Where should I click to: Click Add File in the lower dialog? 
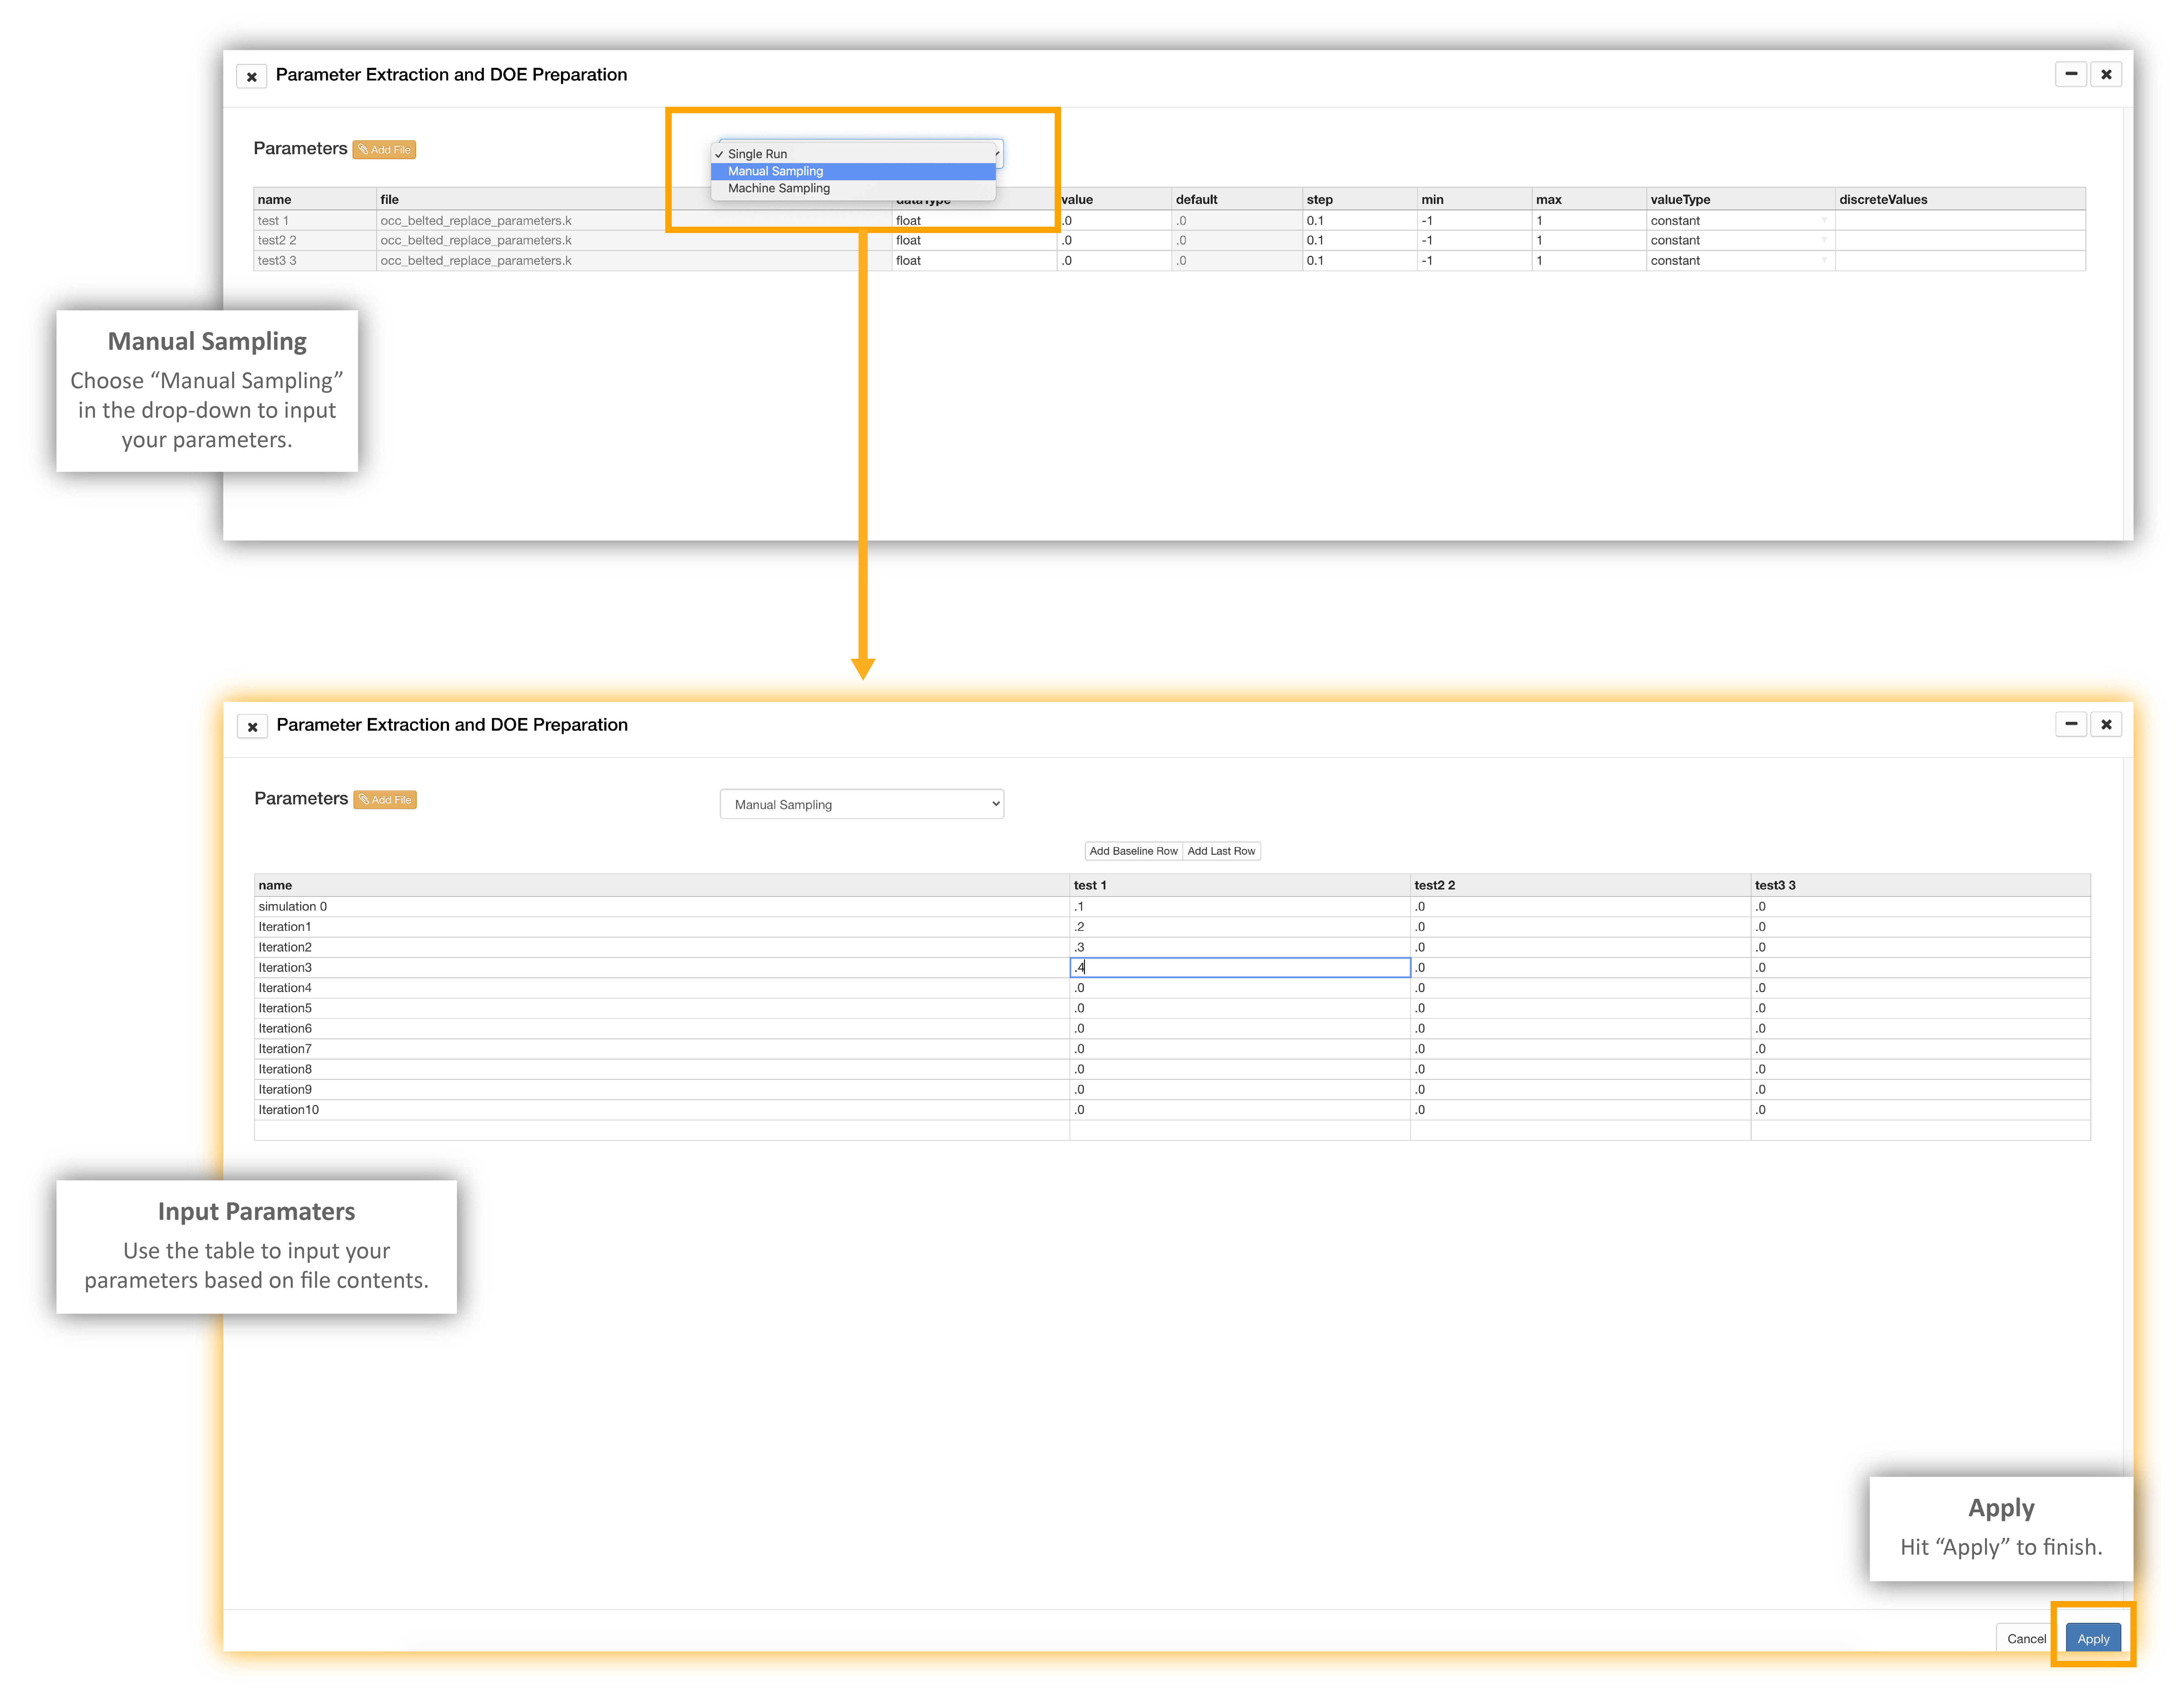[385, 800]
